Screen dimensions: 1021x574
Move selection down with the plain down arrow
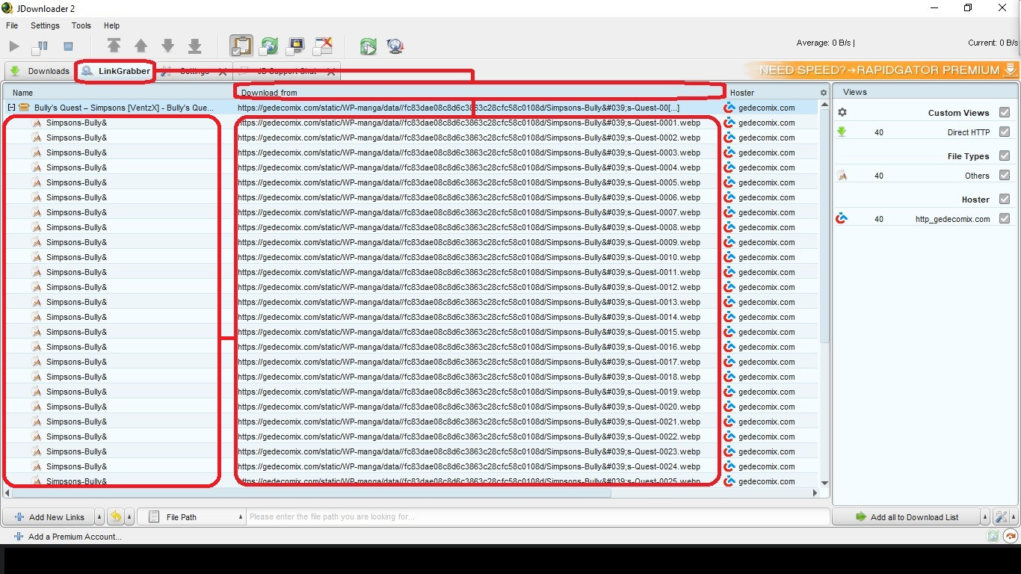click(x=167, y=46)
